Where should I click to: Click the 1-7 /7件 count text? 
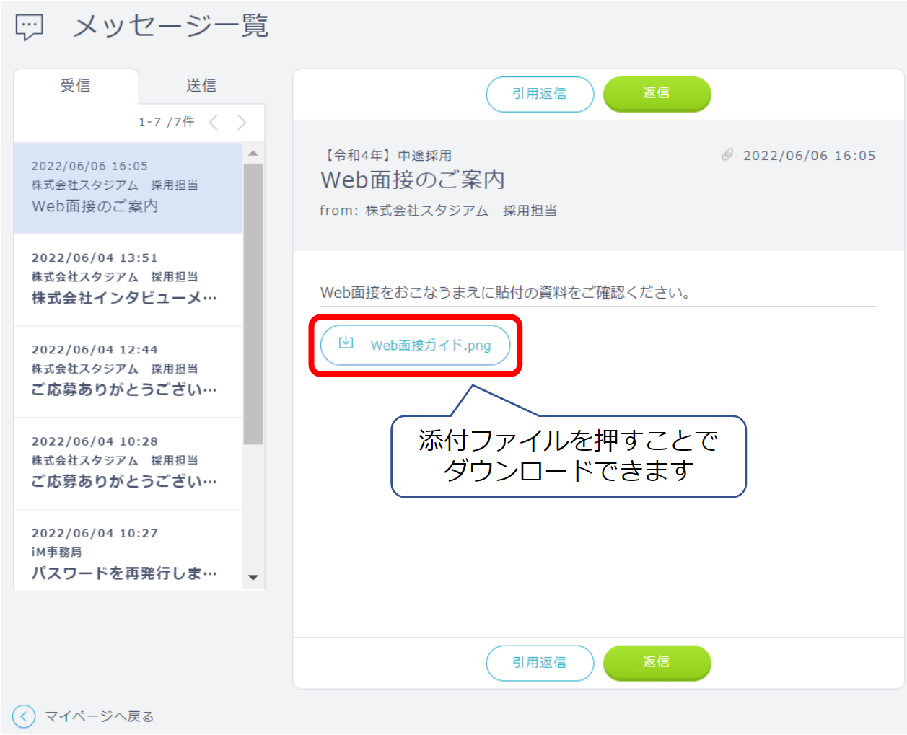click(x=167, y=122)
